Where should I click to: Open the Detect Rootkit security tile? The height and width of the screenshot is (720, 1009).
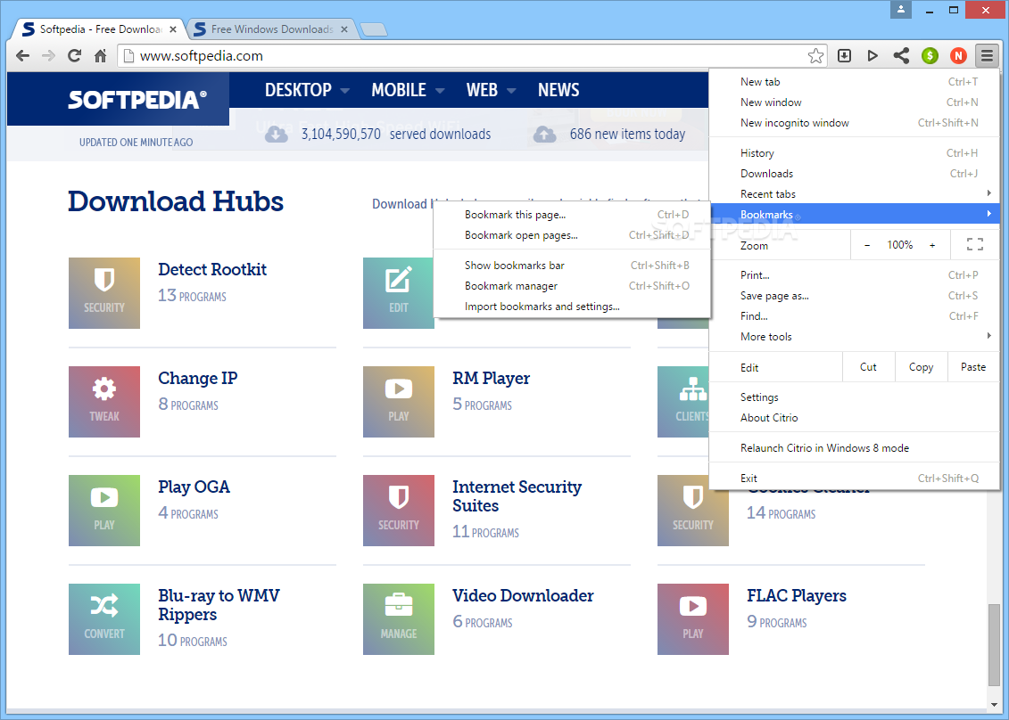click(104, 293)
